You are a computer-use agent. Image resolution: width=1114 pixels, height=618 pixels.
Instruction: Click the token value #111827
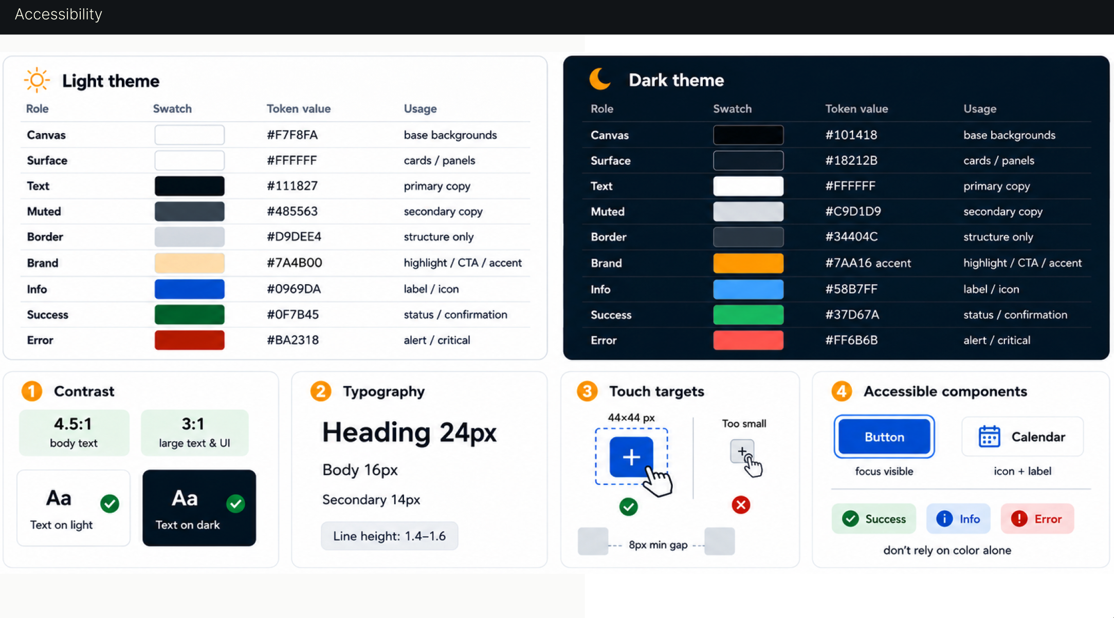click(292, 186)
